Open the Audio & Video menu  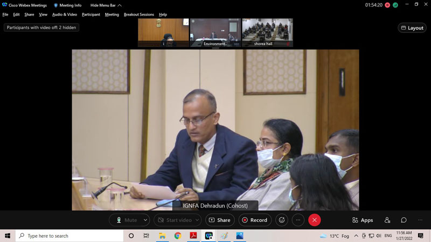pos(64,15)
